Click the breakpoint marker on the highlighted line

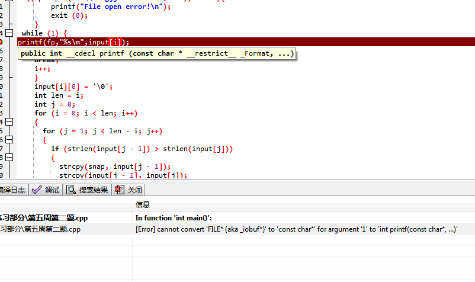(1, 42)
